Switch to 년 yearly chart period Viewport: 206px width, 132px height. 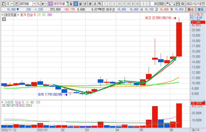(x=85, y=4)
